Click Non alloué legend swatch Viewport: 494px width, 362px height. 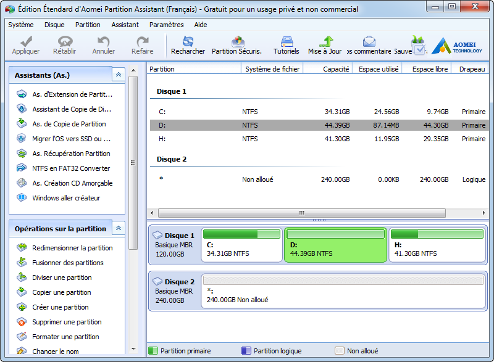tap(339, 351)
